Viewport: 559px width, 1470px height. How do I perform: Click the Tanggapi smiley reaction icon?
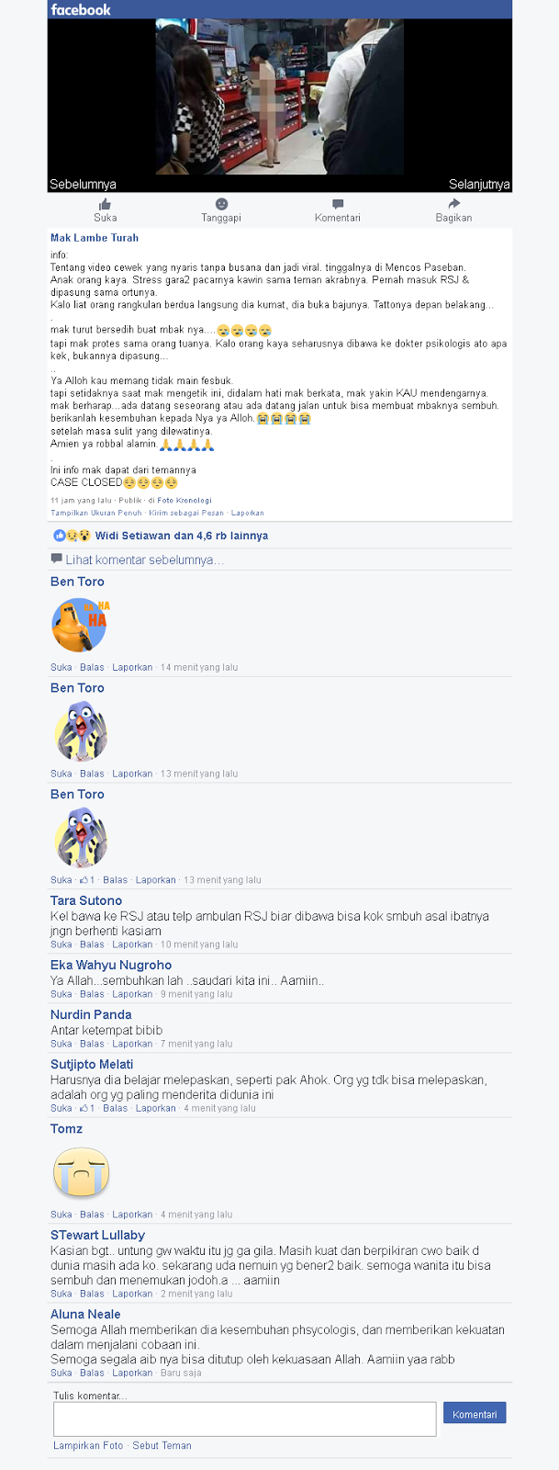point(221,204)
